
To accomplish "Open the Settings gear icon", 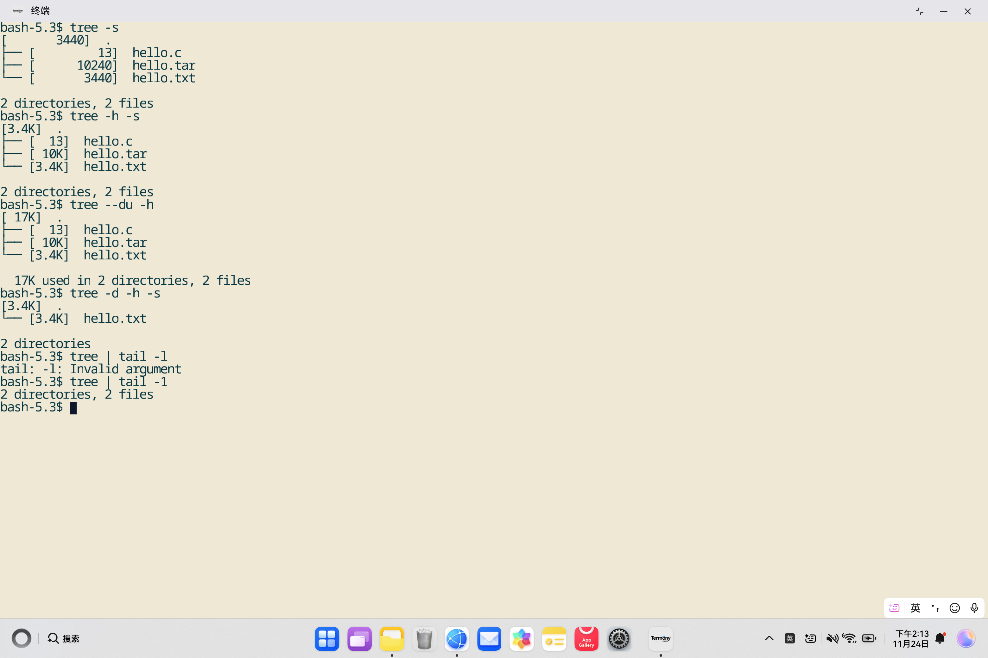I will (619, 639).
